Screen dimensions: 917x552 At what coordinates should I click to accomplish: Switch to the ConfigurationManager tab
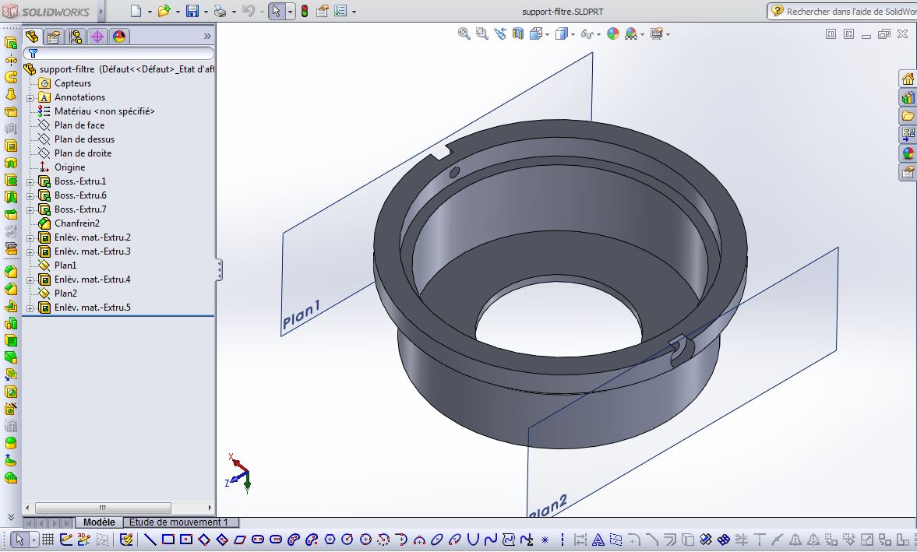click(76, 37)
